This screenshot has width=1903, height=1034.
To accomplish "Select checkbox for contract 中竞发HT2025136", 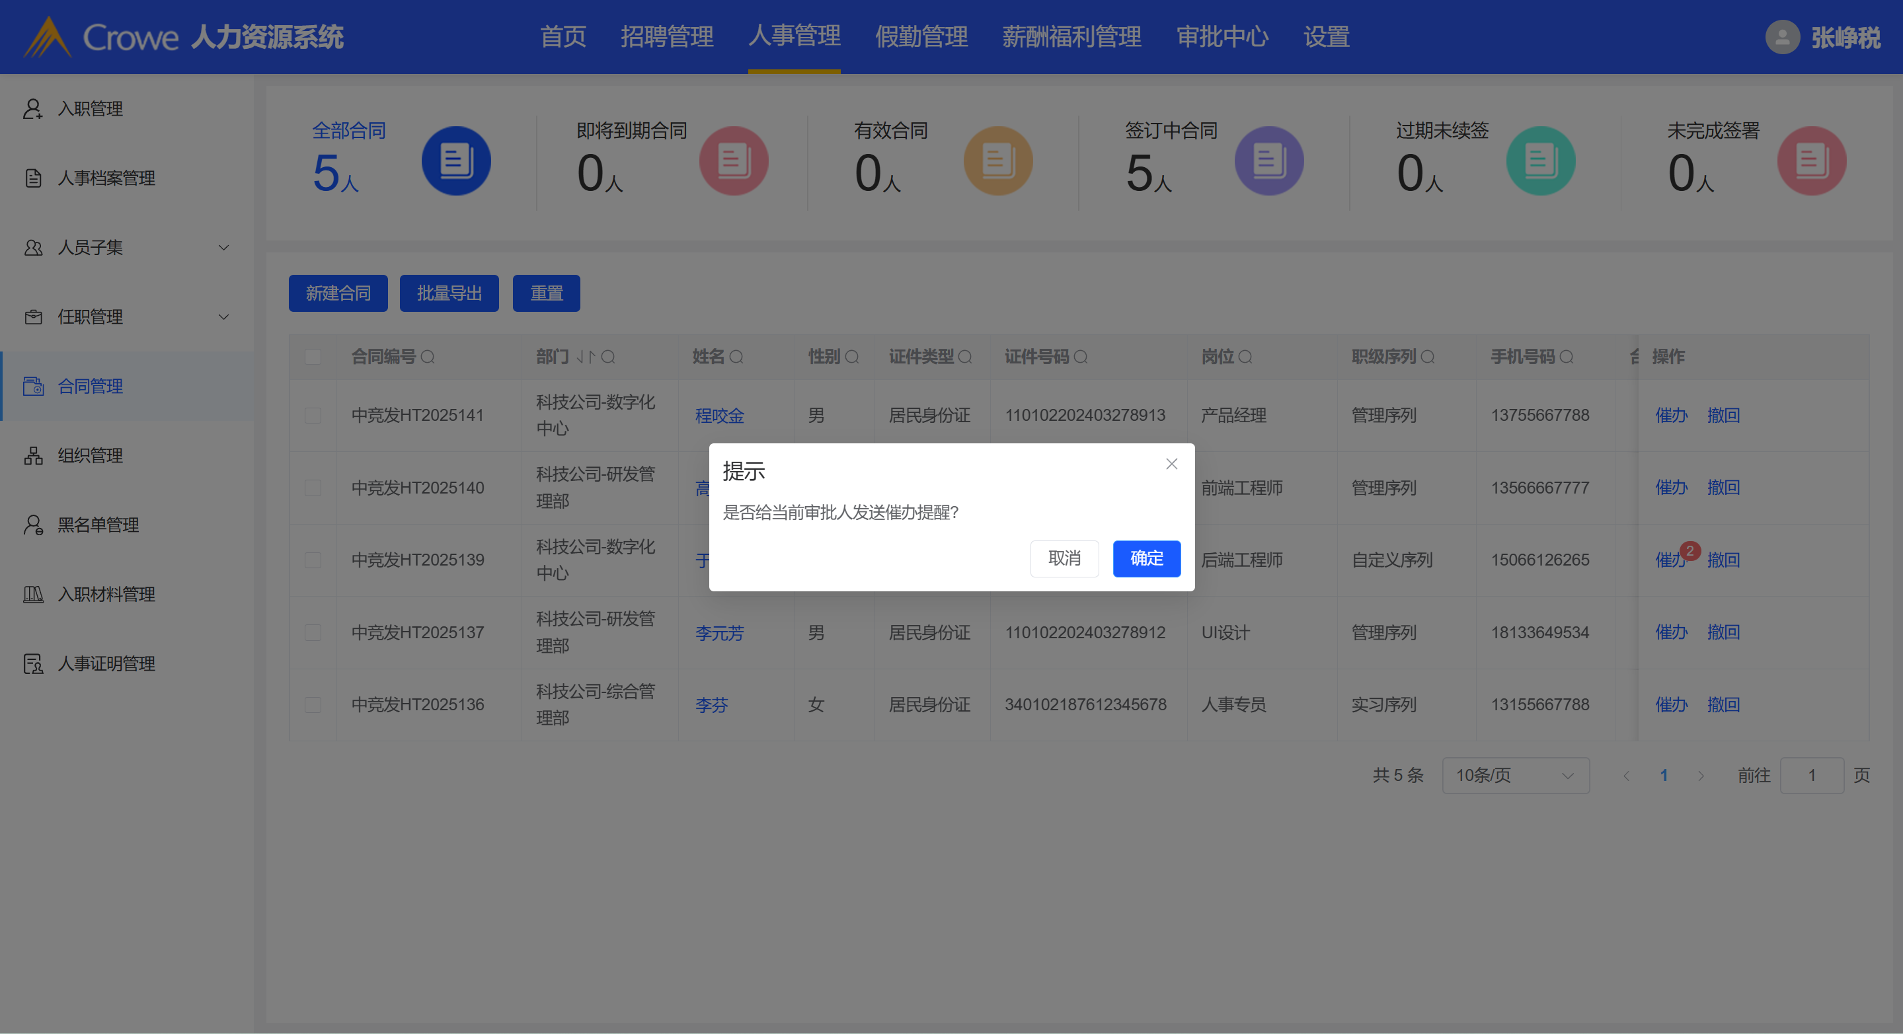I will click(x=313, y=704).
